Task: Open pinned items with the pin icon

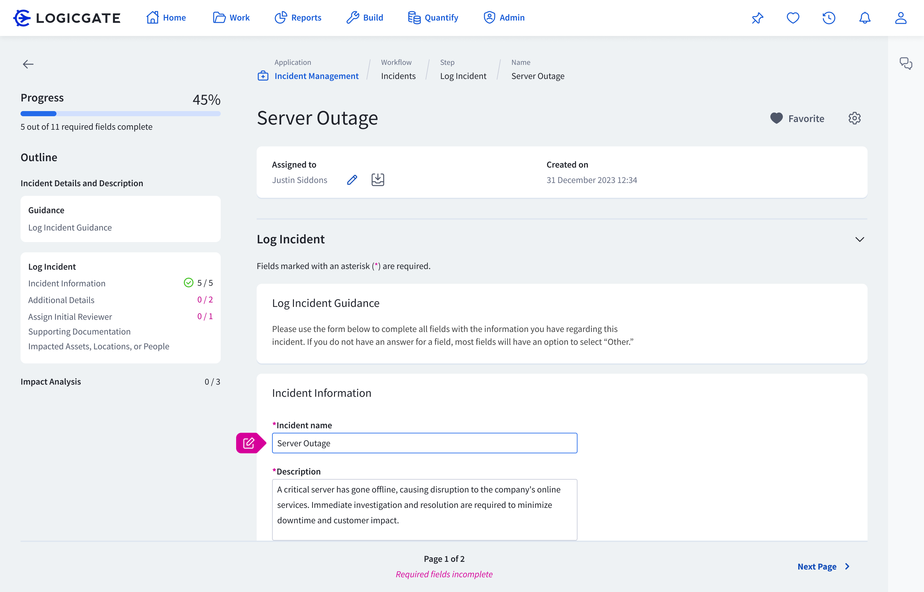Action: click(757, 18)
